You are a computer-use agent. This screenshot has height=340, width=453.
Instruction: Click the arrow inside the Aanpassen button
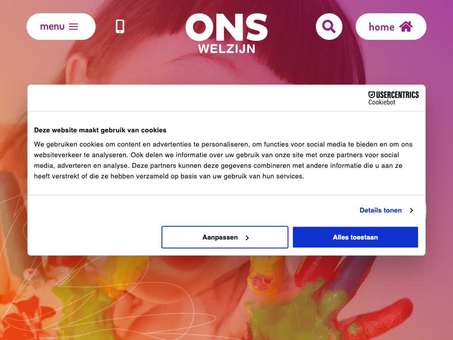[x=247, y=238]
